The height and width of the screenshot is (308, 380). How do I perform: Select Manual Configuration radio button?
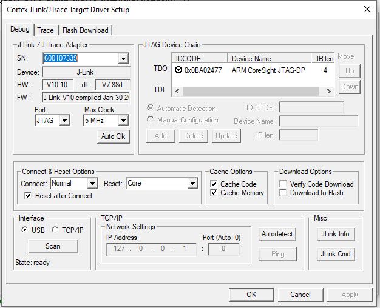click(151, 119)
